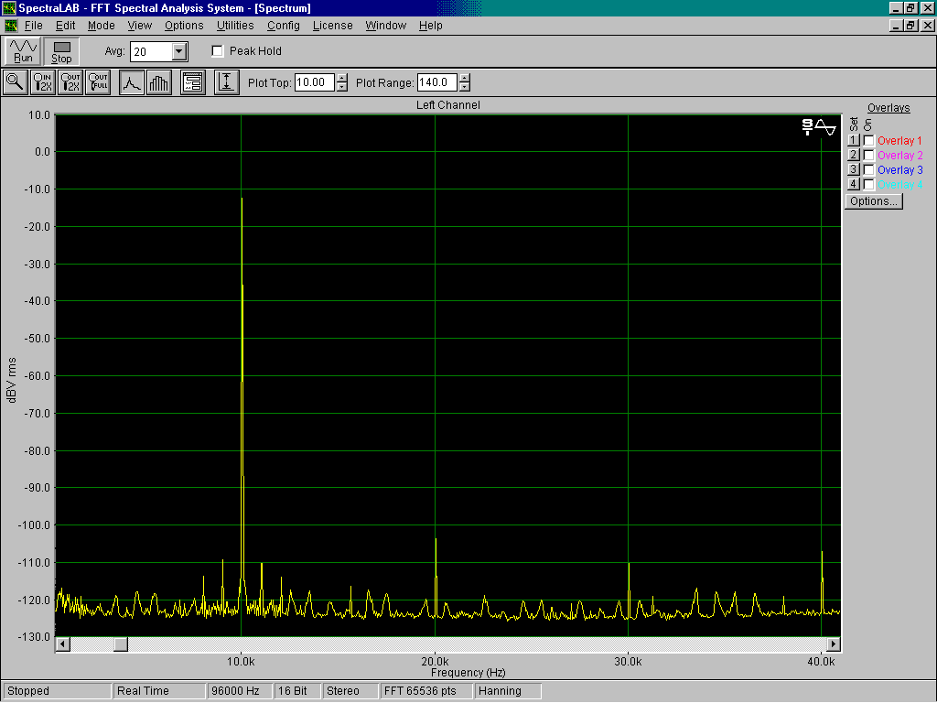937x703 pixels.
Task: Restore the inner Spectrum window
Action: click(910, 26)
